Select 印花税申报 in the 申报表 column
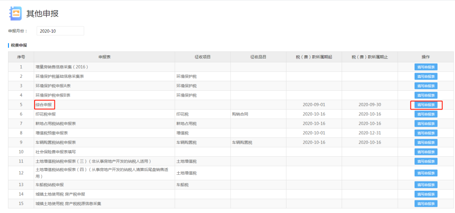 point(45,114)
